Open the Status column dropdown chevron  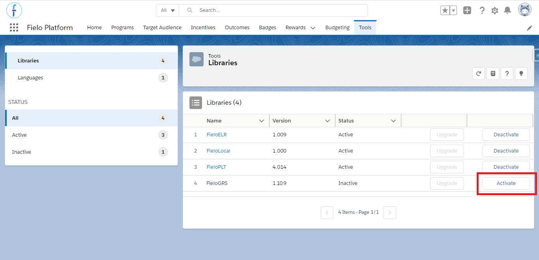tap(393, 121)
